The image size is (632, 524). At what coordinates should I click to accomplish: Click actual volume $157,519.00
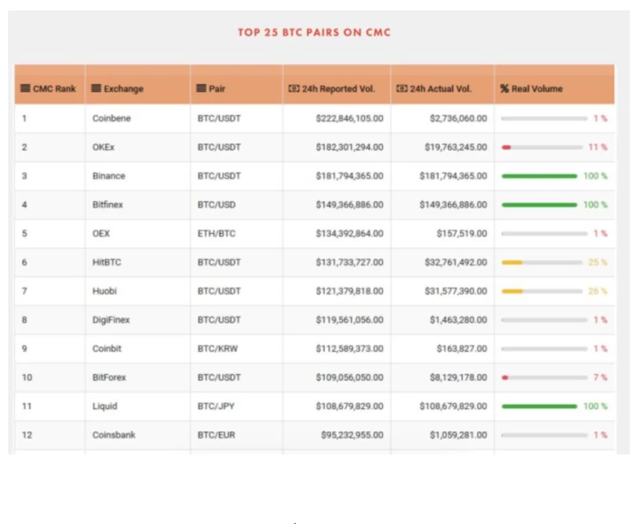tap(462, 234)
